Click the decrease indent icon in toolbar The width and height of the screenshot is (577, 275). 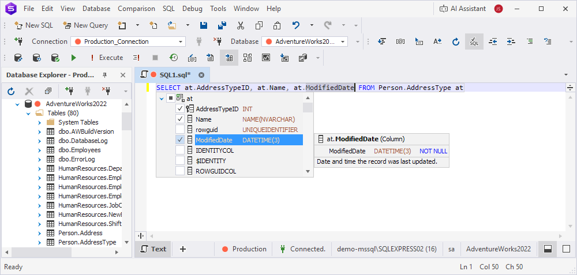pos(493,42)
